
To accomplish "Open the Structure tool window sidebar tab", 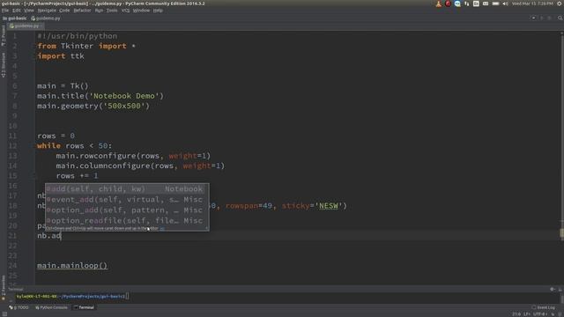I will [4, 65].
